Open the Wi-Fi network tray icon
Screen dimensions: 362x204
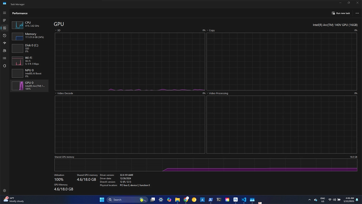[330, 200]
